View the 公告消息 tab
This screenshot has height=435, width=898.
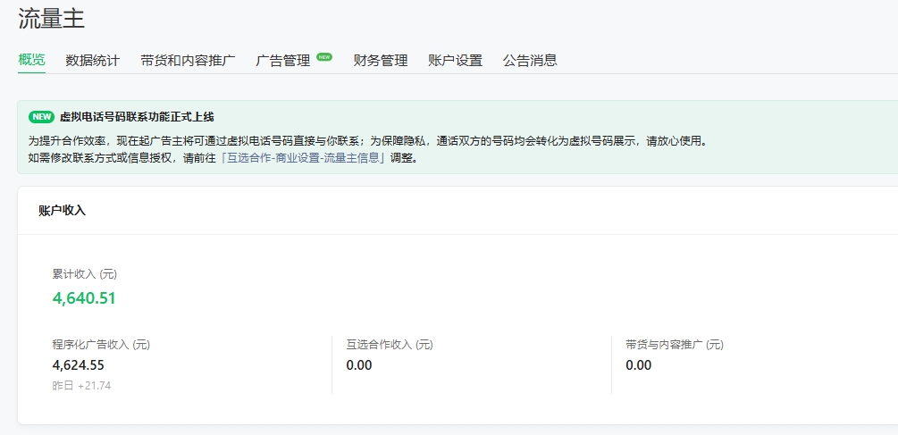pos(530,61)
